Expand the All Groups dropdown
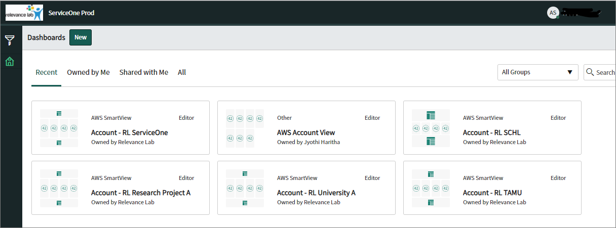The width and height of the screenshot is (616, 228). [x=538, y=72]
